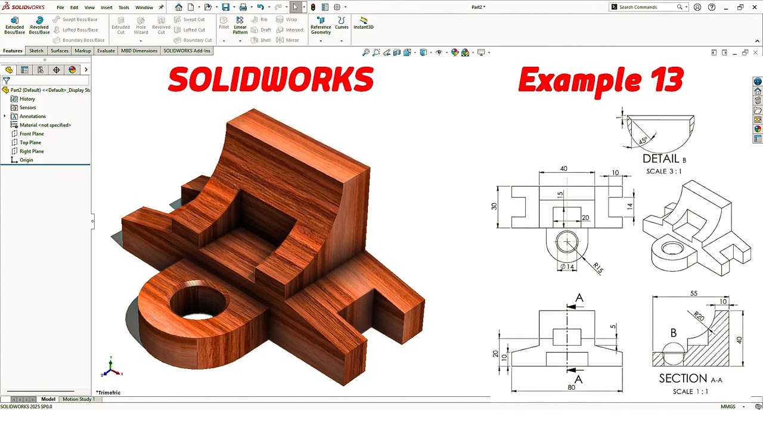Screen dimensions: 763x429
Task: Expand more manager tabs arrow
Action: pos(86,70)
